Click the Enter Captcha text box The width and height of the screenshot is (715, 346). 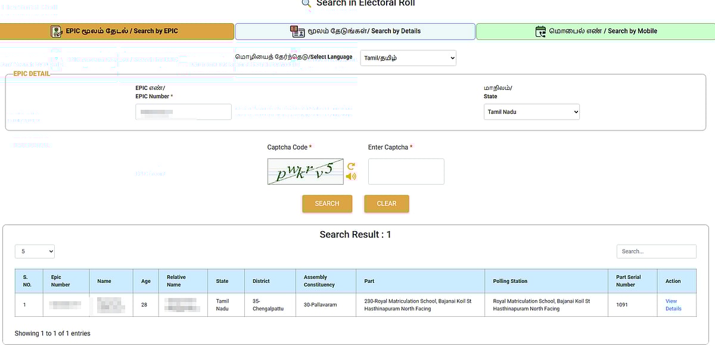406,172
